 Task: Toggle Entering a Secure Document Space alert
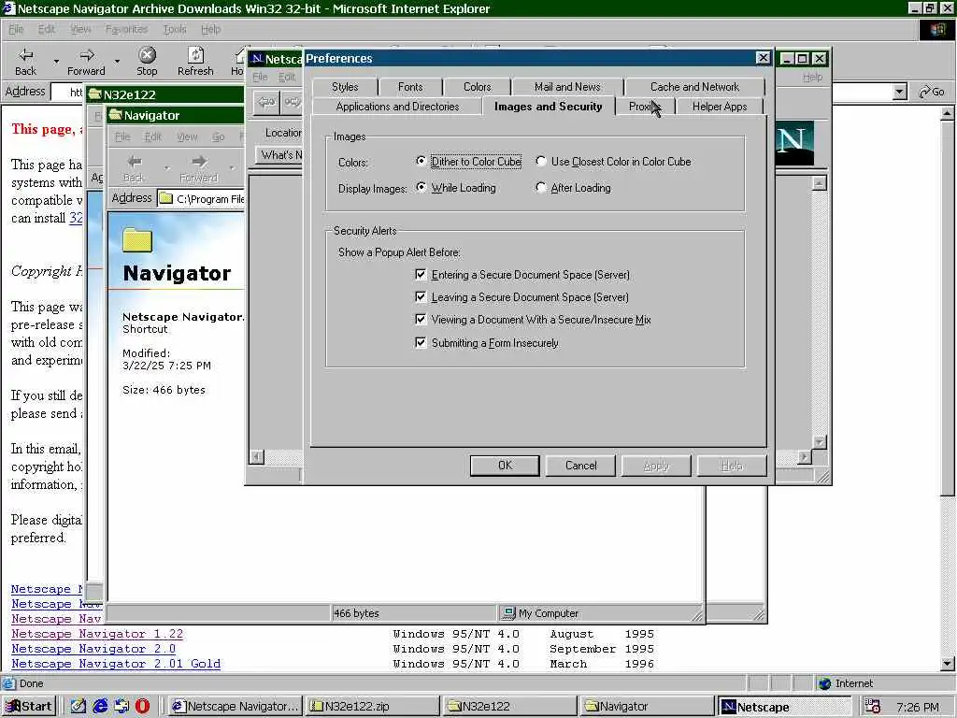(x=421, y=275)
